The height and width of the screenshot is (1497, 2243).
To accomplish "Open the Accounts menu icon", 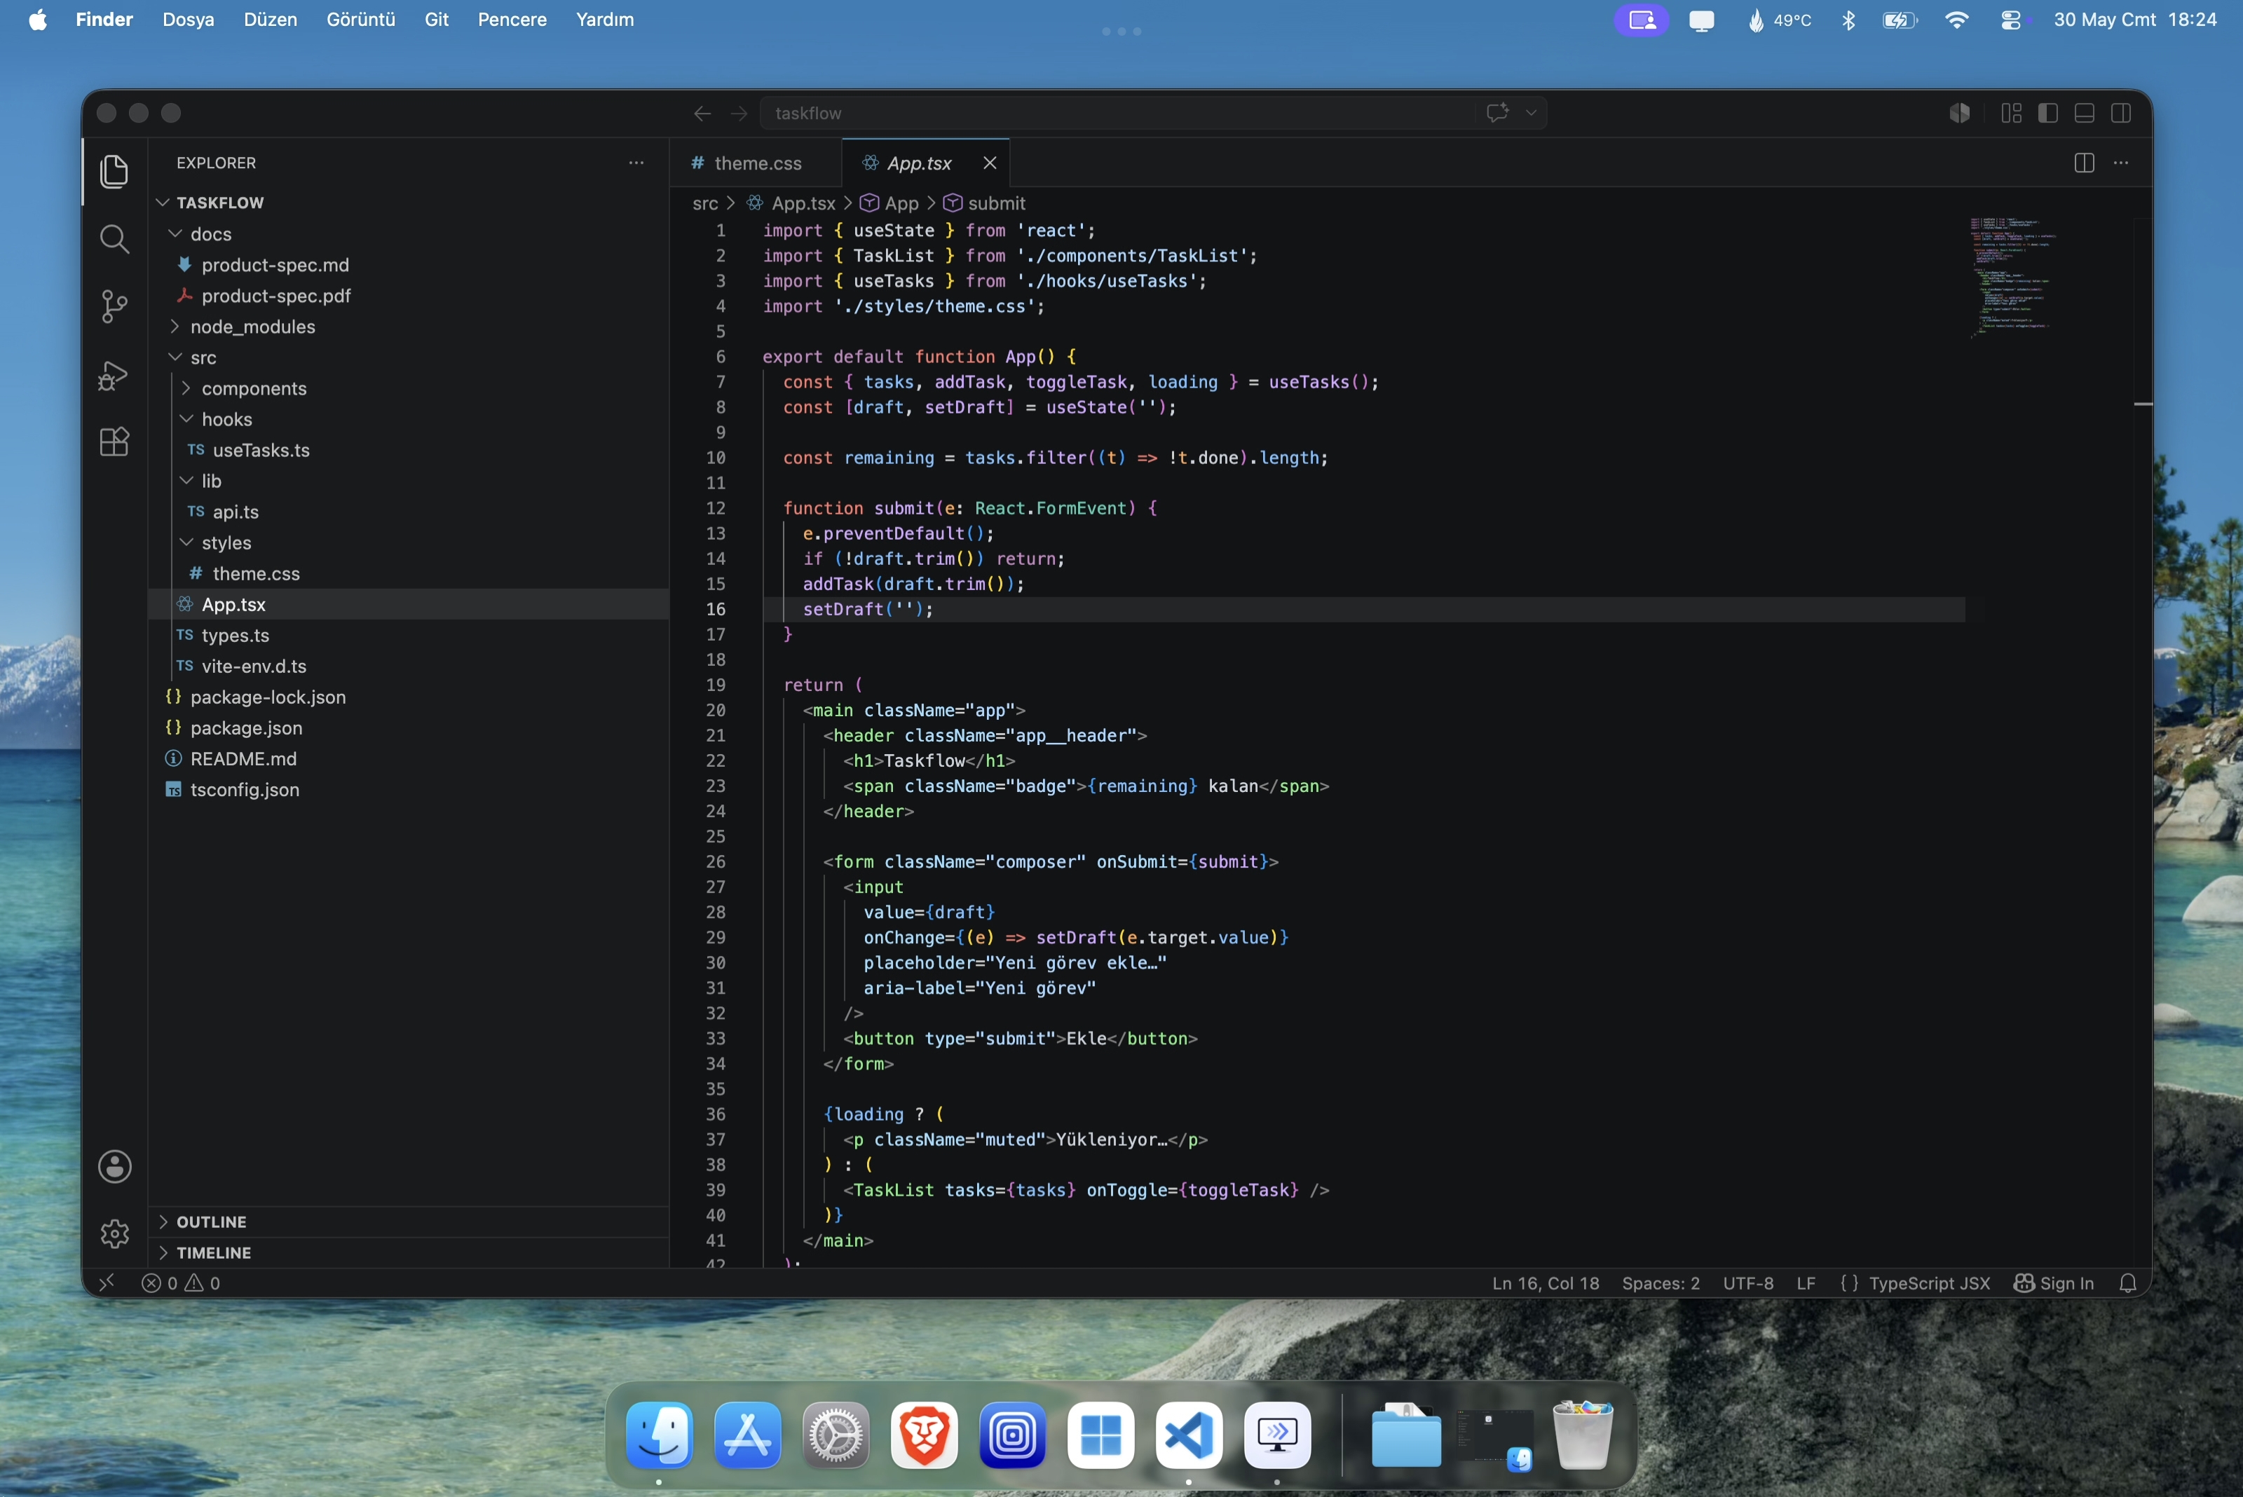I will 114,1166.
